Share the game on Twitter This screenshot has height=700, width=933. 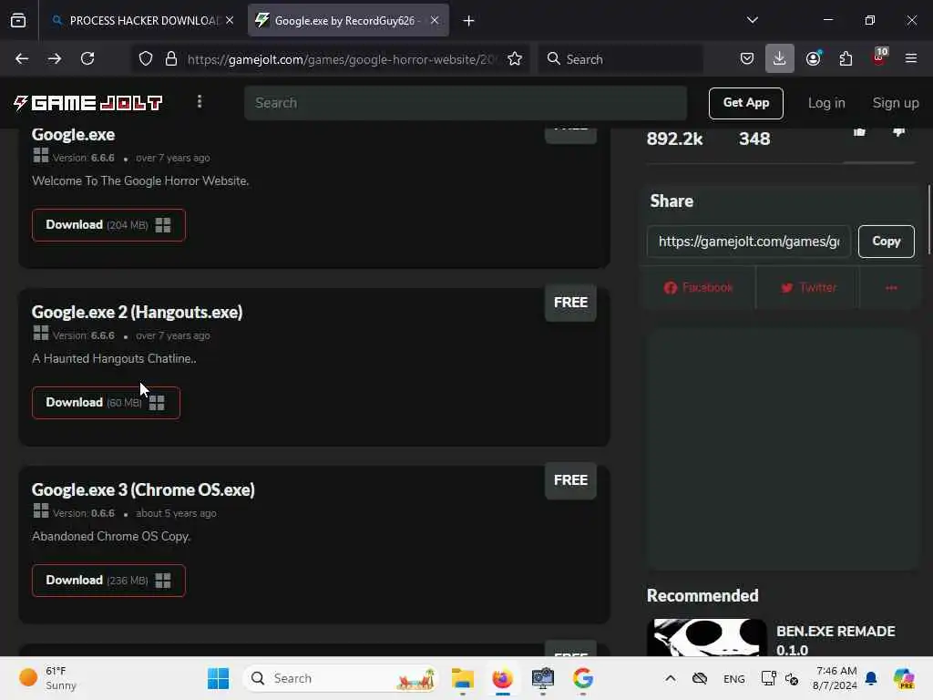808,287
